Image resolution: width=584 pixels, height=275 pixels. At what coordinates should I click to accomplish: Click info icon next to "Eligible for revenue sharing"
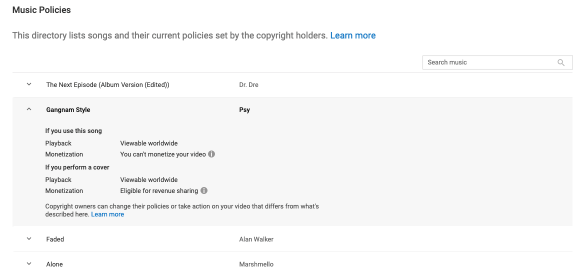click(x=204, y=190)
